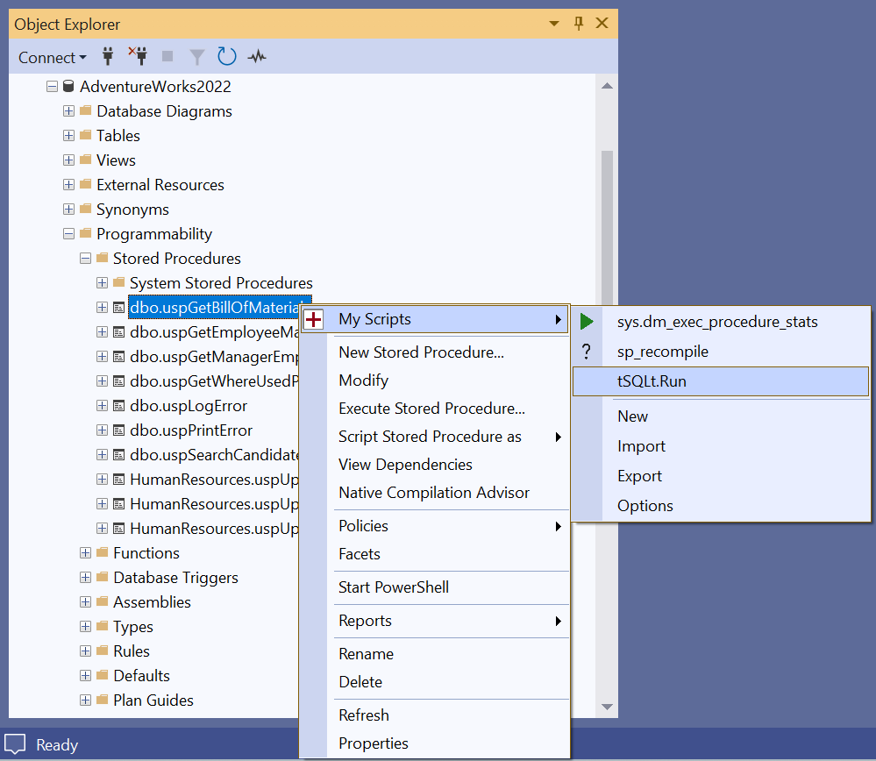Collapse the Programmability node
The height and width of the screenshot is (761, 876).
pos(68,233)
